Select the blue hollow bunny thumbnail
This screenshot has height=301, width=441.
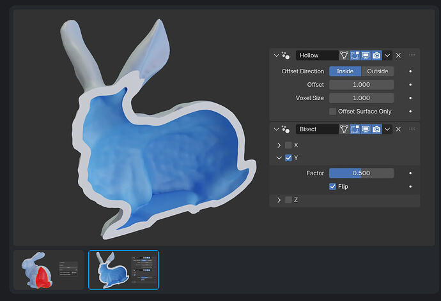coord(124,270)
